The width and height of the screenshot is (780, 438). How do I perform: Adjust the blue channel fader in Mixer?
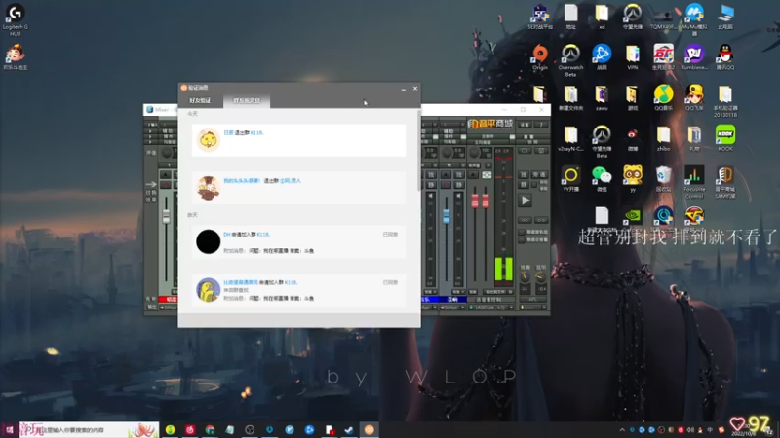click(x=447, y=216)
